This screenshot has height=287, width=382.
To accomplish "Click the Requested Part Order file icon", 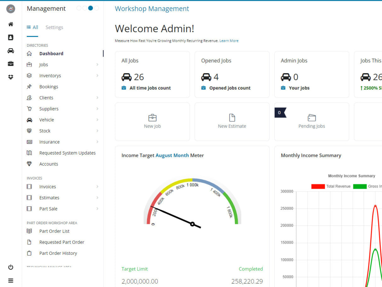I will pos(29,242).
